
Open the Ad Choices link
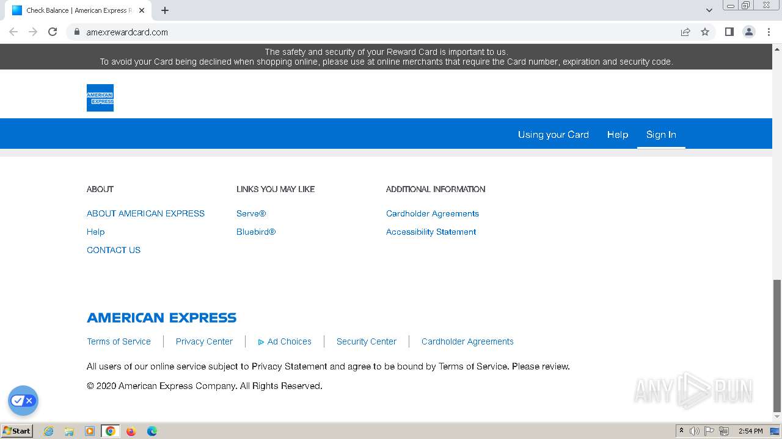tap(285, 341)
